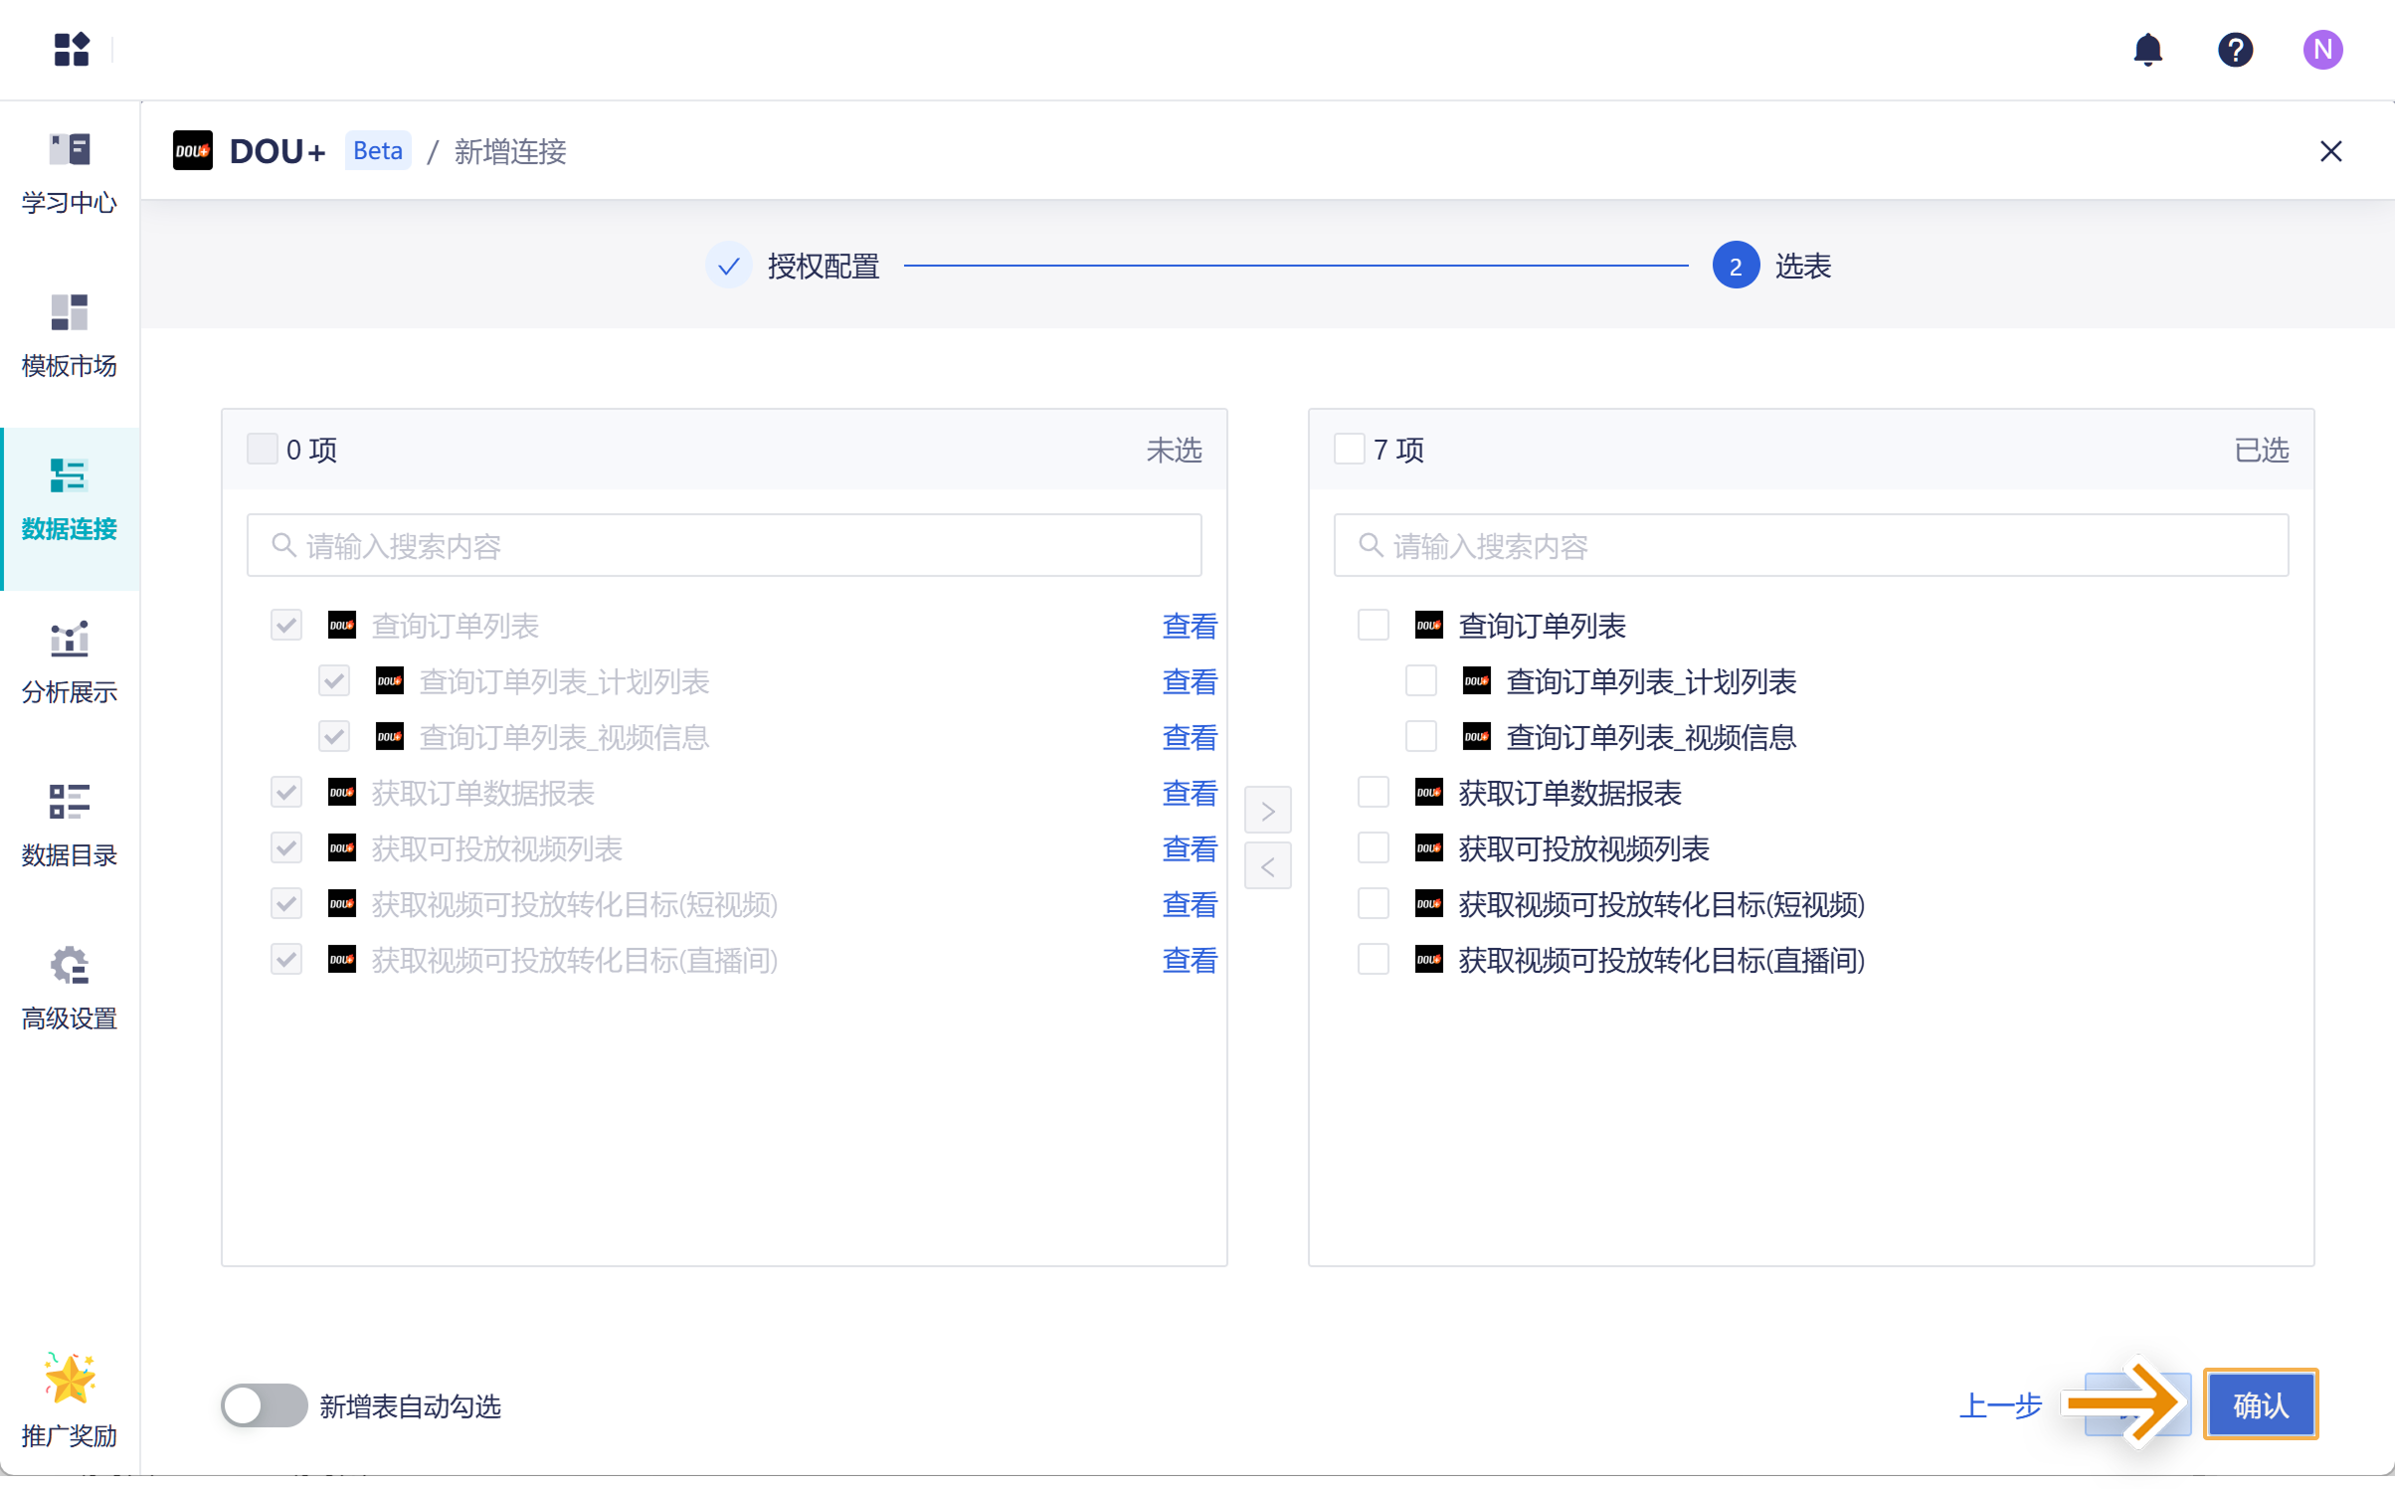This screenshot has width=2395, height=1489.
Task: Click the move-left arrow transfer button
Action: 1268,866
